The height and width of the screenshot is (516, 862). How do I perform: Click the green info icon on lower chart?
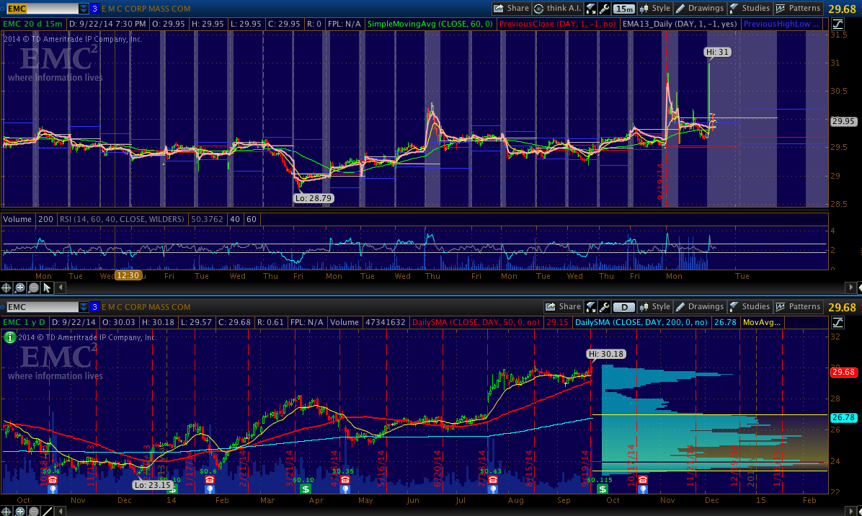(x=9, y=337)
